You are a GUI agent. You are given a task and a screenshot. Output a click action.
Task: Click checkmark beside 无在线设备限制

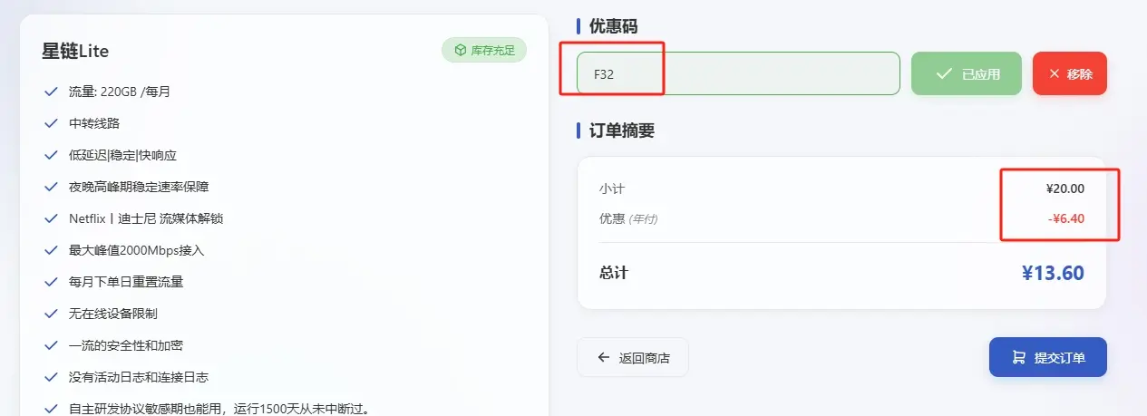51,314
